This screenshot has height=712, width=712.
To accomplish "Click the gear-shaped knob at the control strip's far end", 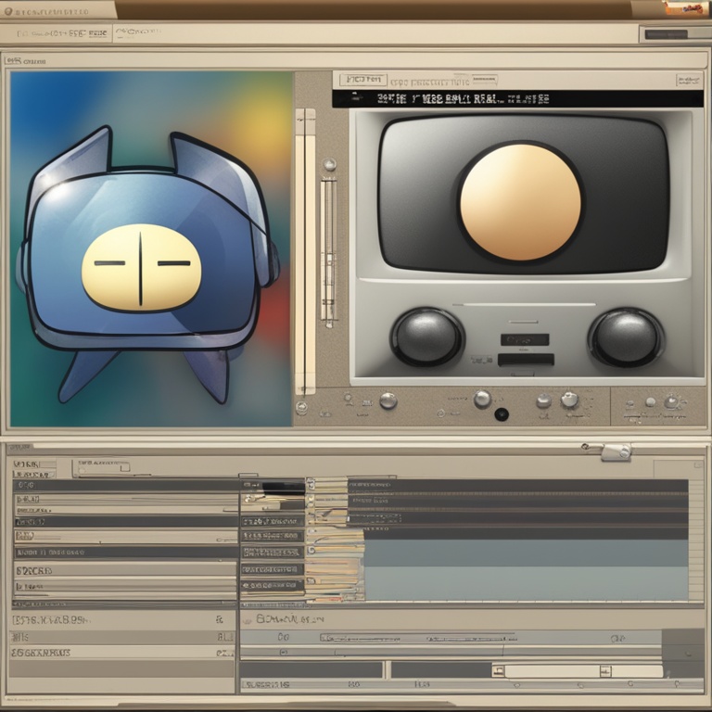I will (672, 401).
